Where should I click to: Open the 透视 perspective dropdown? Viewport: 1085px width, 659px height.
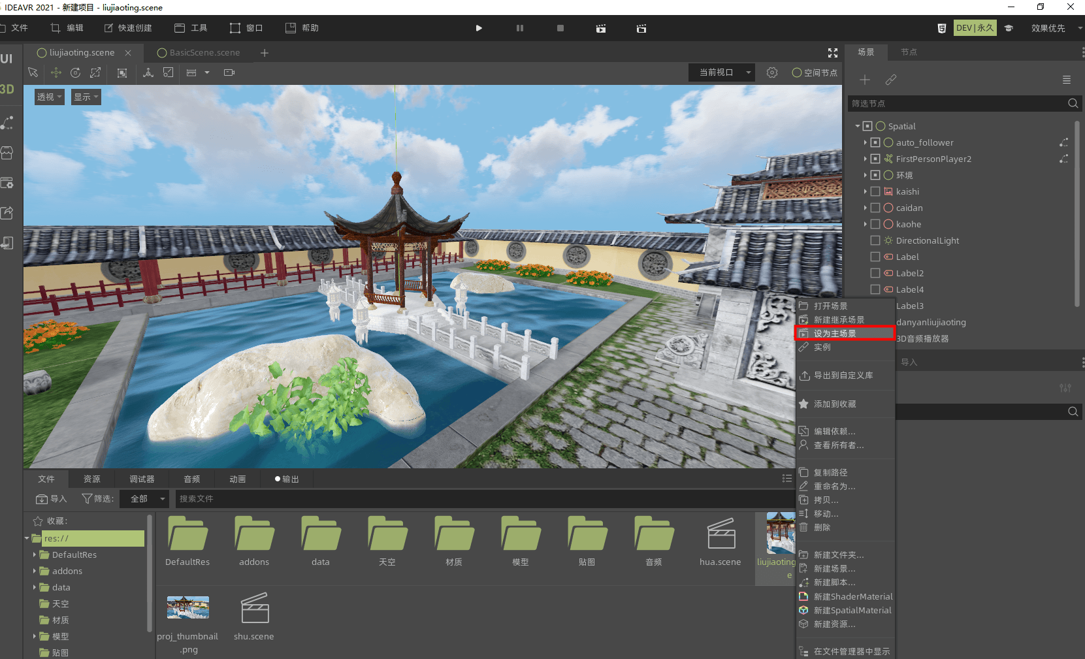[x=49, y=97]
